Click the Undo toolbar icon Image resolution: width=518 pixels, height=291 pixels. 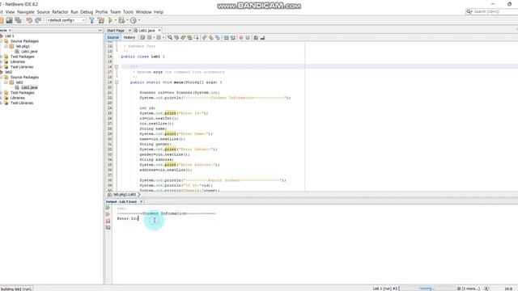(29, 20)
